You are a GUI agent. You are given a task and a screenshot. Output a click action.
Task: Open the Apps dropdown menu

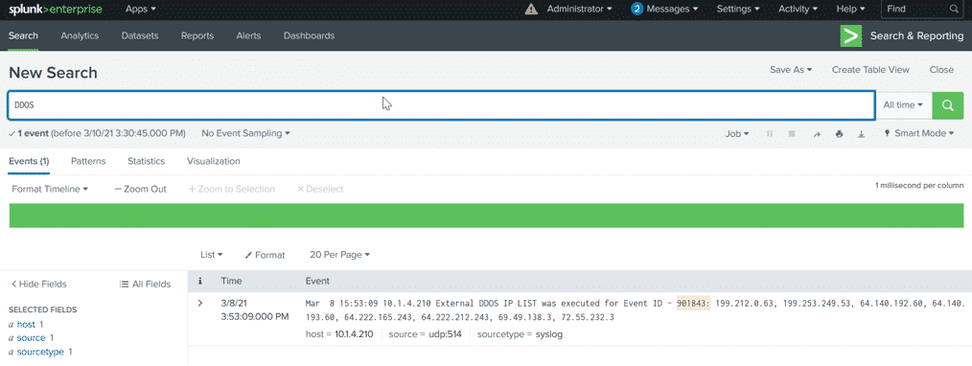click(141, 9)
